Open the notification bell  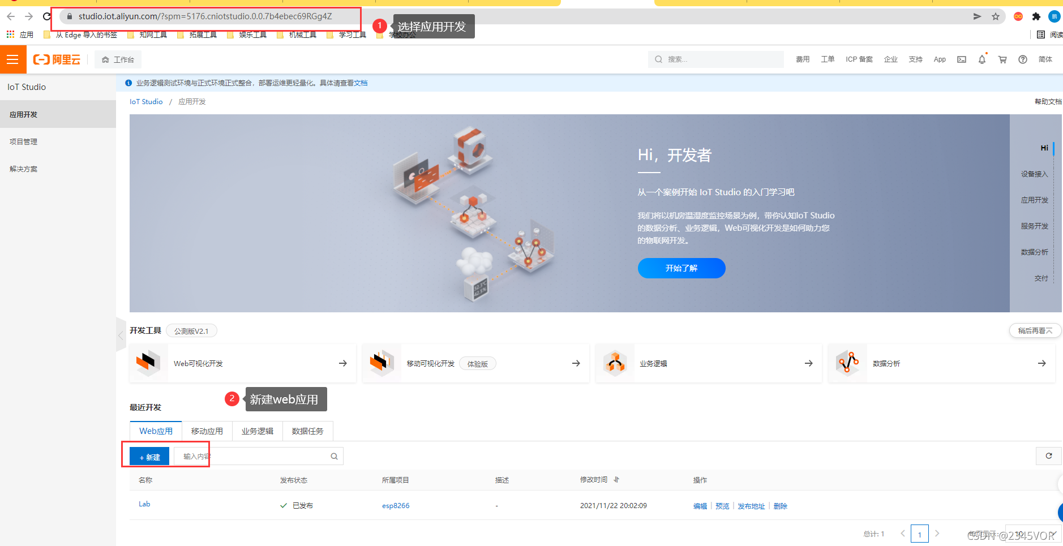982,59
